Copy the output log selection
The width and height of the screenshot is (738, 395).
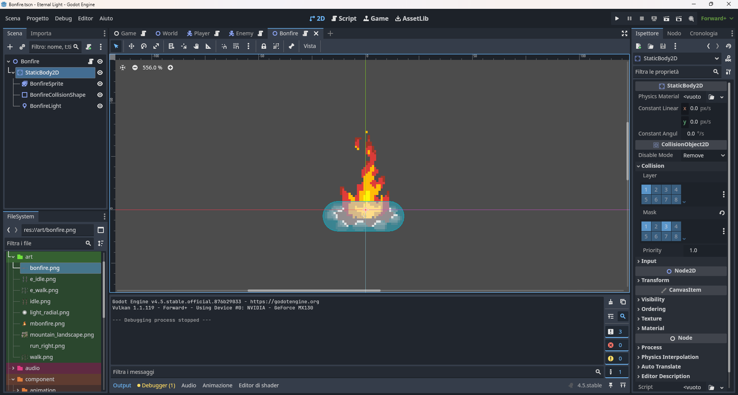(x=623, y=302)
